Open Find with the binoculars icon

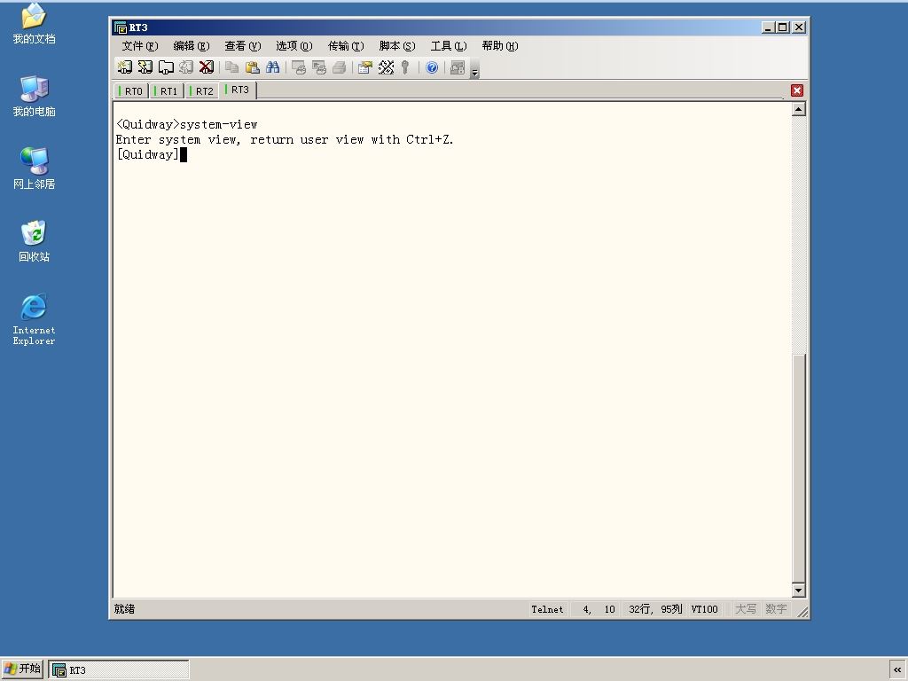[273, 67]
